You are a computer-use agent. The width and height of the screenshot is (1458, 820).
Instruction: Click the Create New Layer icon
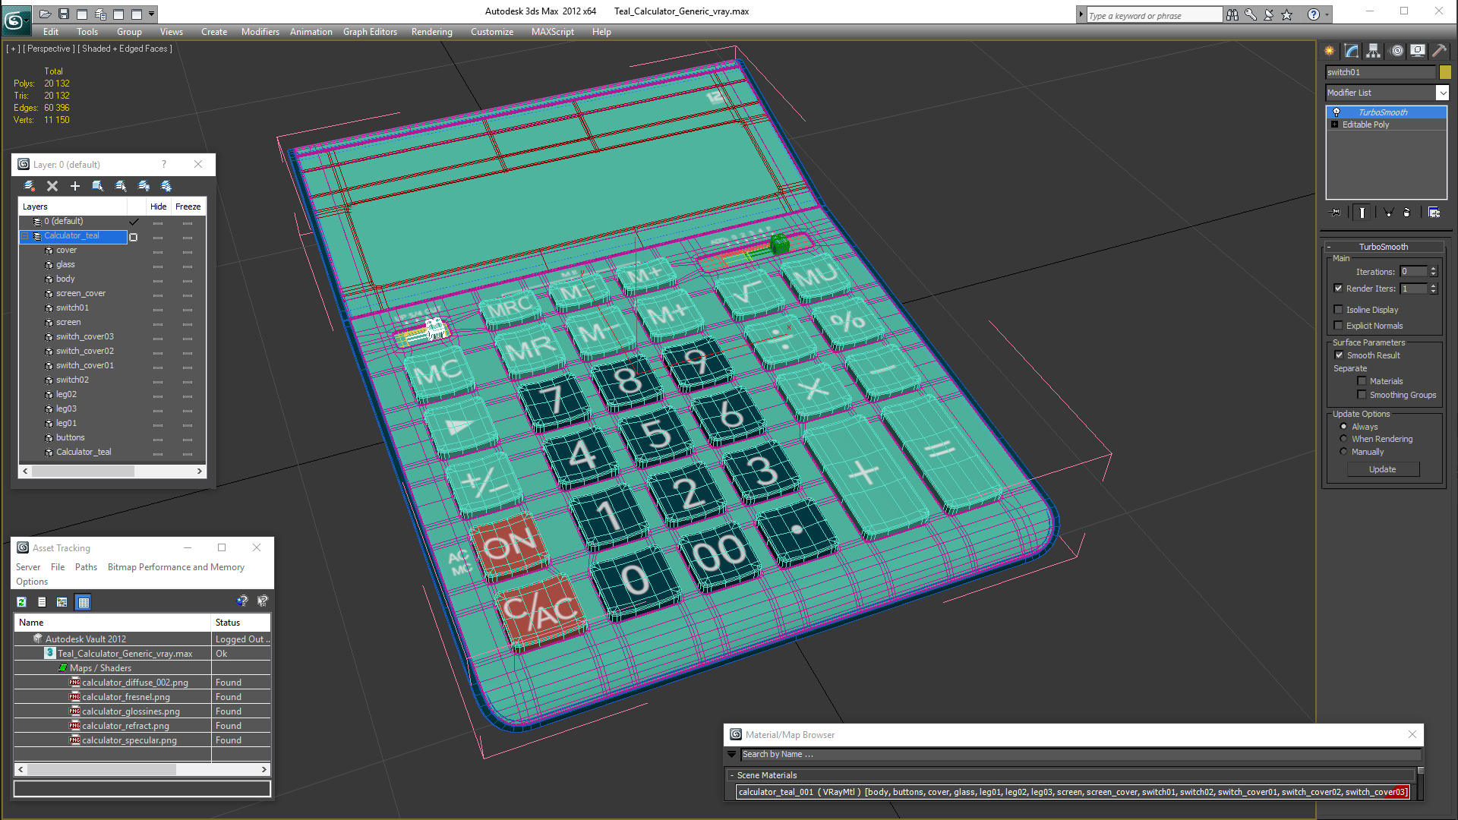29,186
